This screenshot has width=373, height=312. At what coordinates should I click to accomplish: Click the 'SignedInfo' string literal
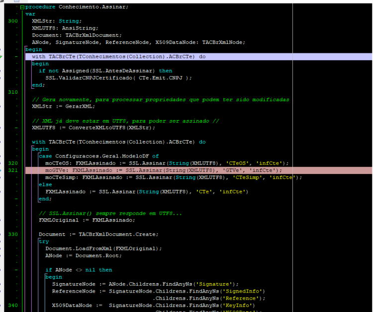coord(242,291)
